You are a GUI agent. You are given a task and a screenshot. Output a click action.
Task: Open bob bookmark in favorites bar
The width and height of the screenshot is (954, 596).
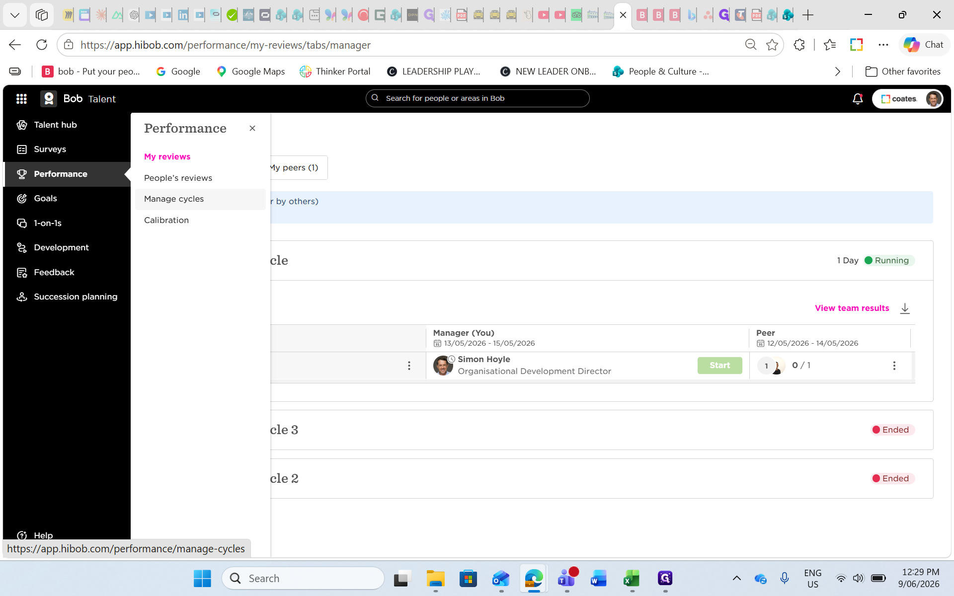point(91,72)
